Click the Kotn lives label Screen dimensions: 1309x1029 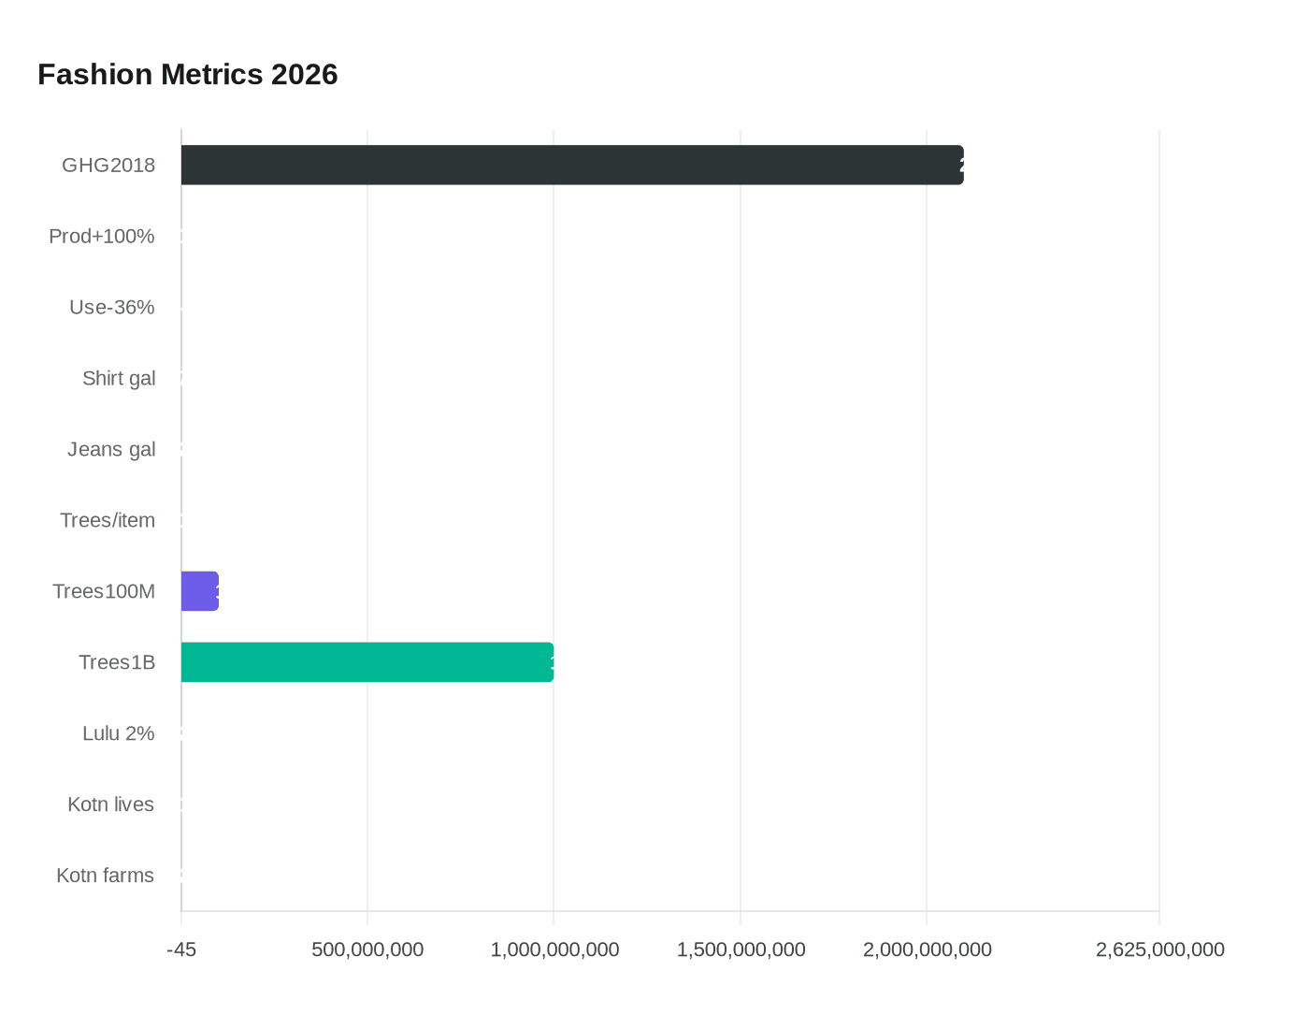(110, 804)
